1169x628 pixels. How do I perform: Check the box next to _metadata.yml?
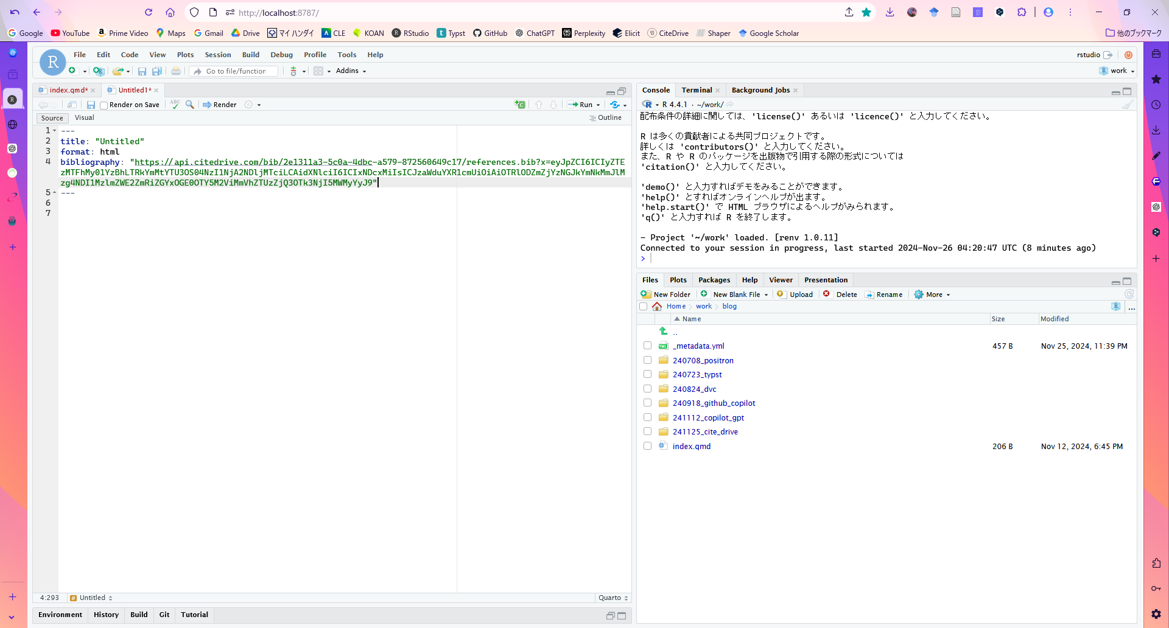647,346
